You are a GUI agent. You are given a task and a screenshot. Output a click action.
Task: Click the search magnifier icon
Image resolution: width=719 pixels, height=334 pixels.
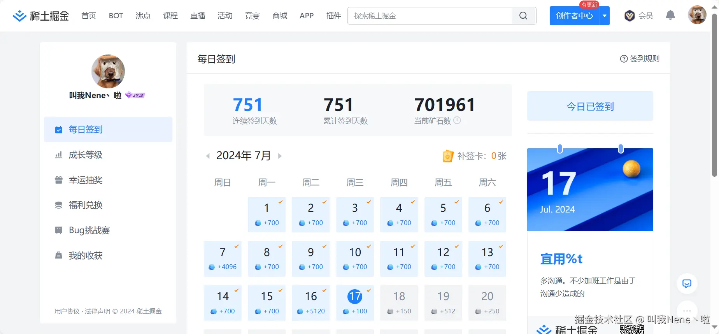pos(523,16)
